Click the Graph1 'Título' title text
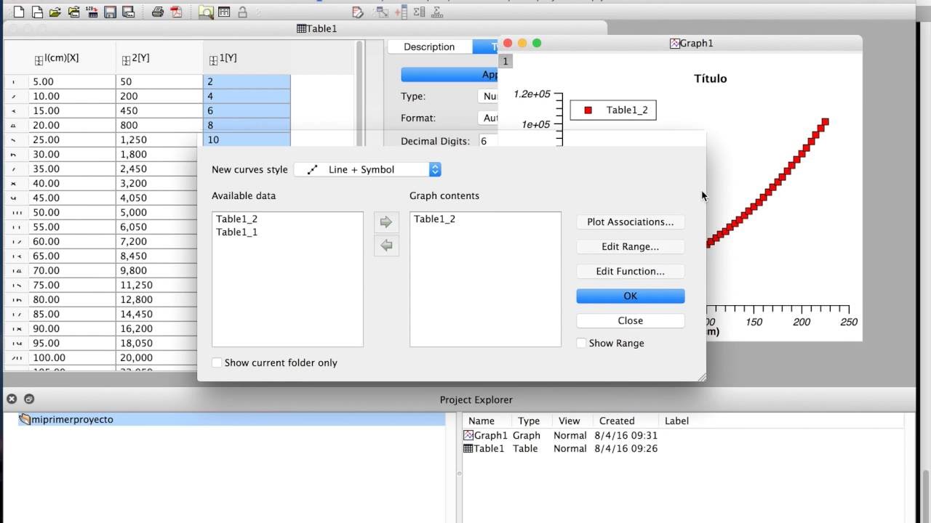Viewport: 931px width, 523px height. [x=711, y=78]
